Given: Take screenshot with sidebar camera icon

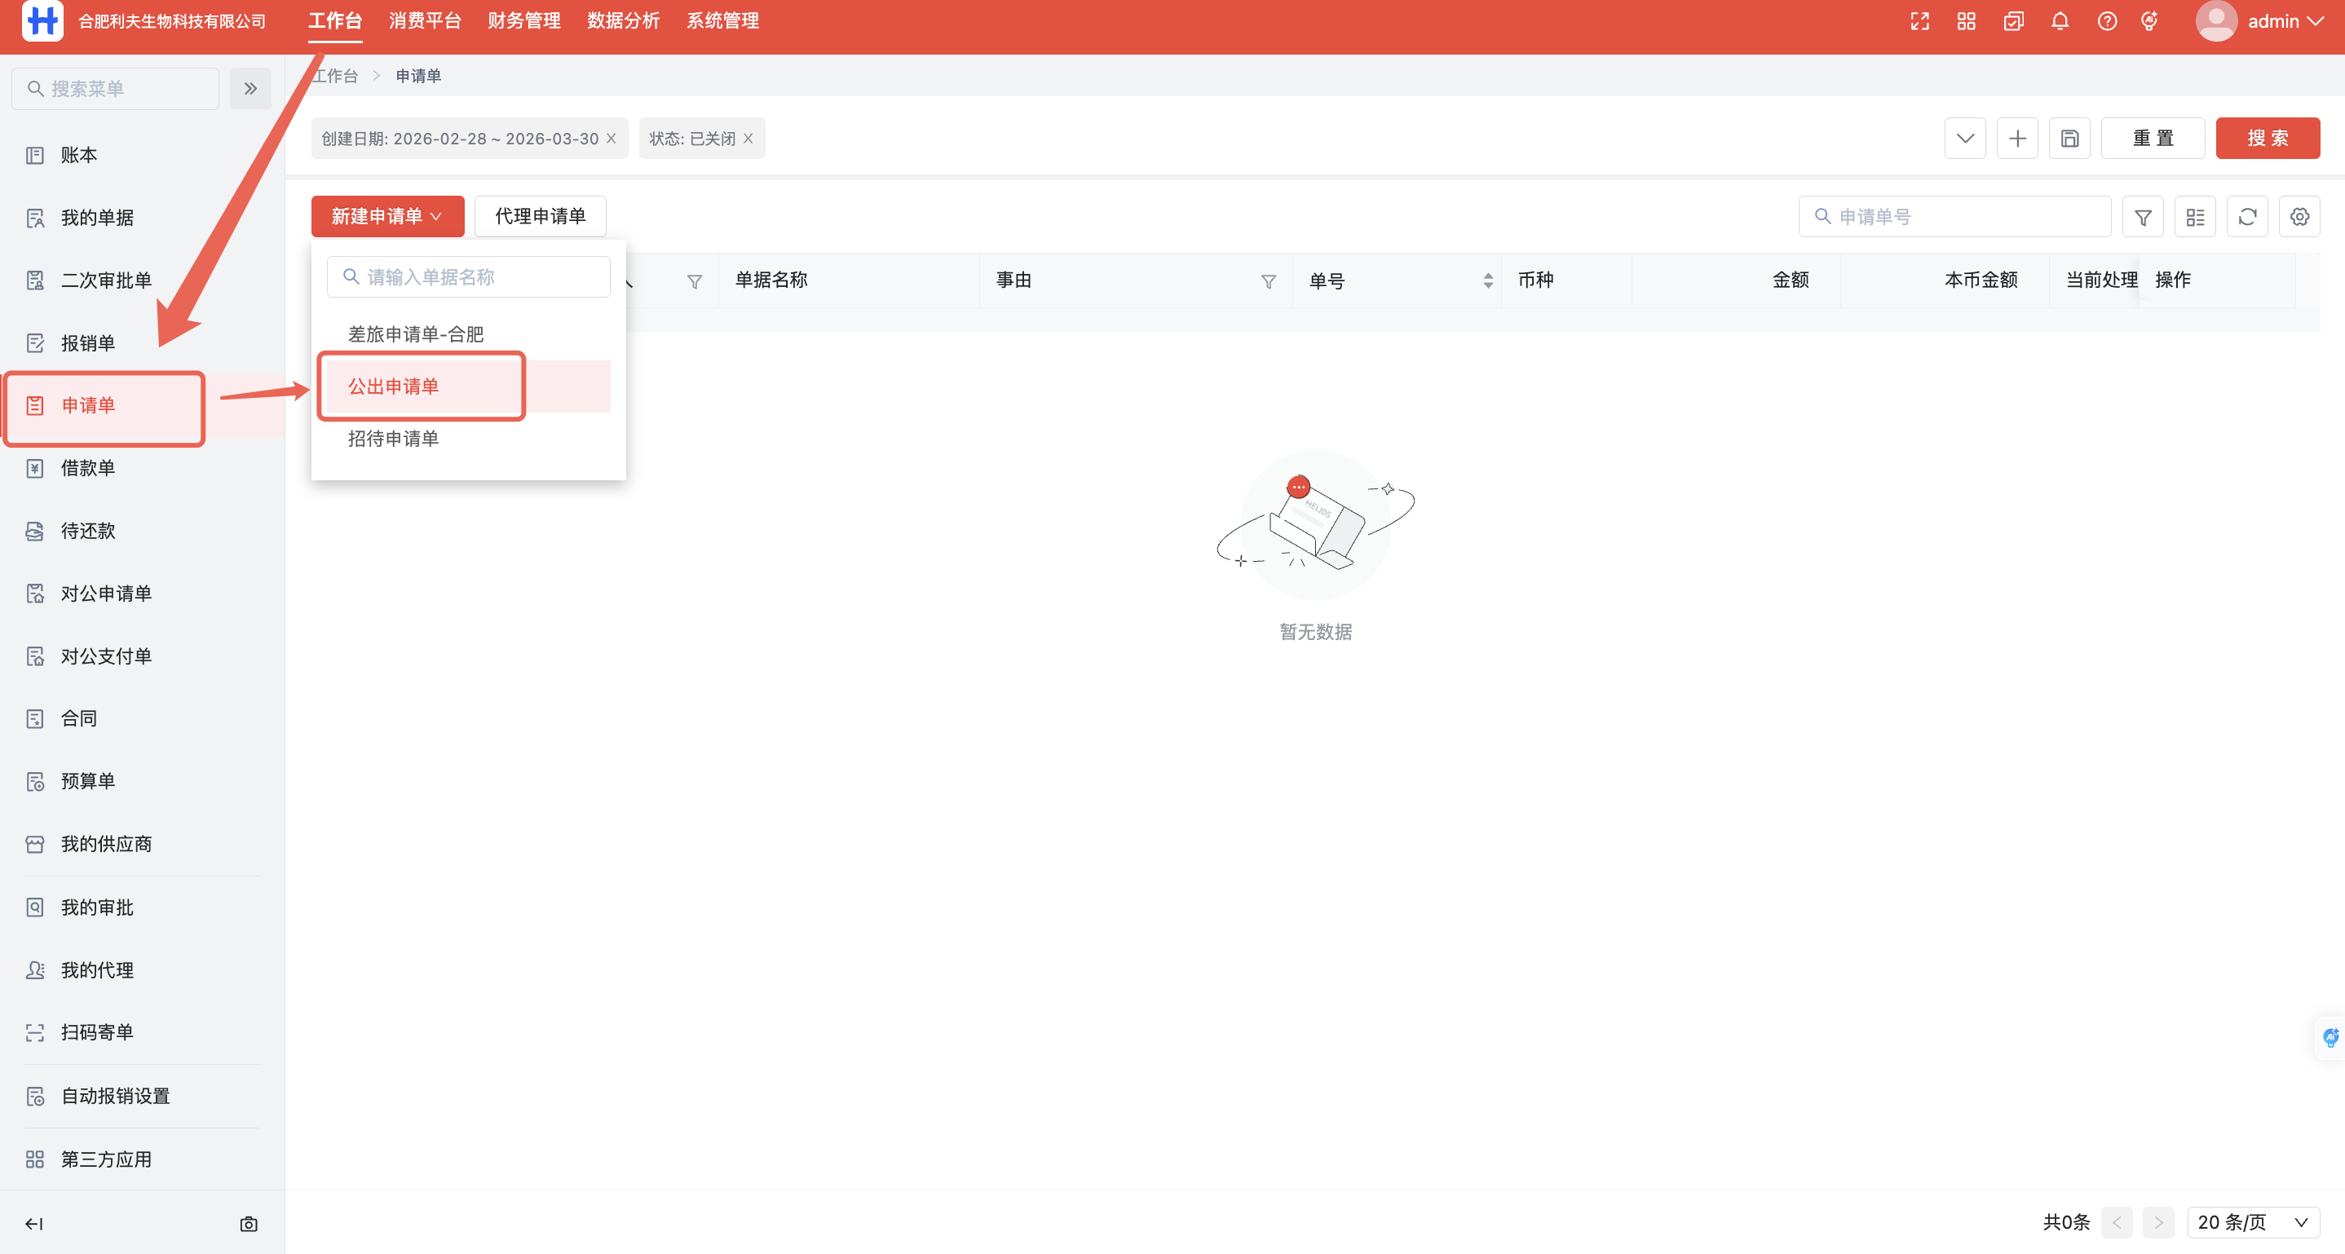Looking at the screenshot, I should click(249, 1224).
